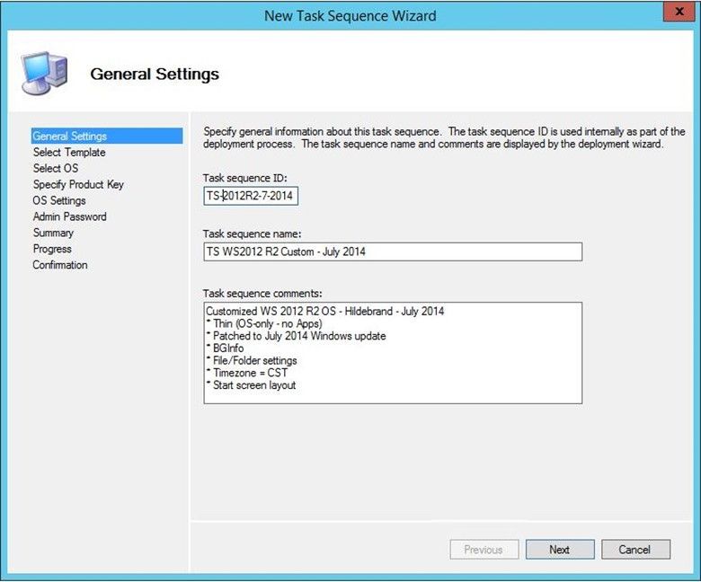
Task: Click the New Task Sequence Wizard title bar
Action: (350, 15)
